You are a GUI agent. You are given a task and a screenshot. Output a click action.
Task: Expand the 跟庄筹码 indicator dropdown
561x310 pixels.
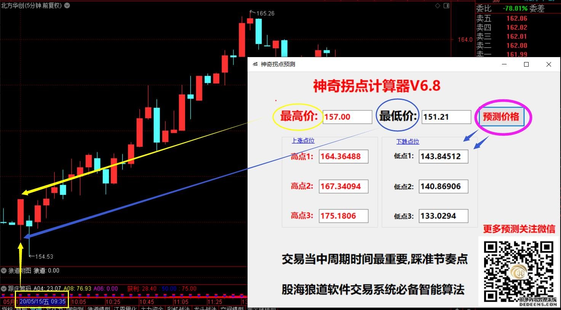(x=4, y=289)
